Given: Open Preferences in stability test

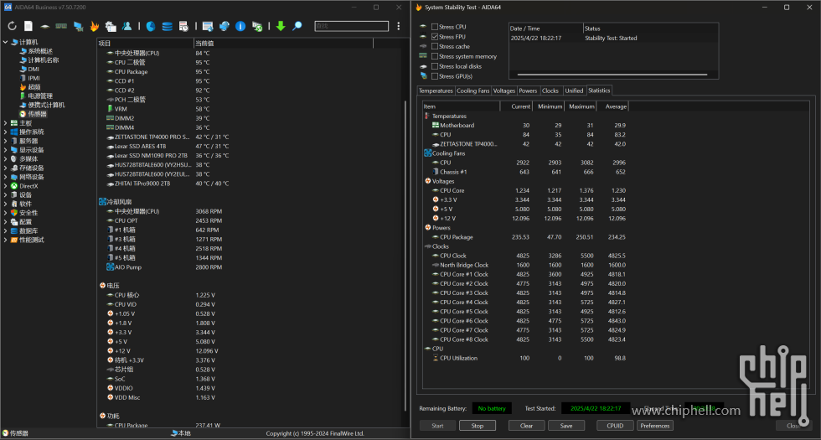Looking at the screenshot, I should pyautogui.click(x=655, y=426).
